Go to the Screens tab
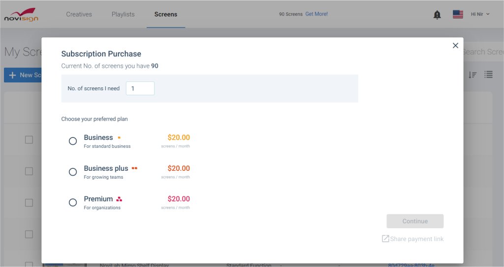 pos(165,14)
